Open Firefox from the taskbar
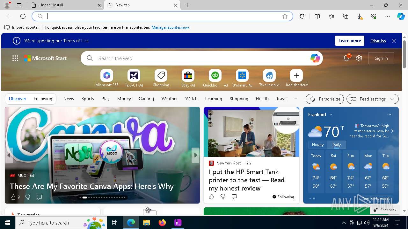The height and width of the screenshot is (229, 408). tap(162, 223)
